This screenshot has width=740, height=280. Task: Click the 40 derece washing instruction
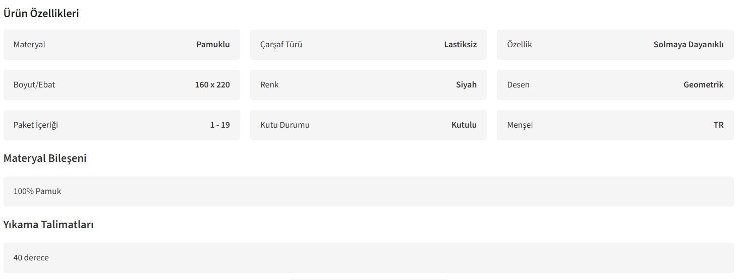click(x=31, y=257)
